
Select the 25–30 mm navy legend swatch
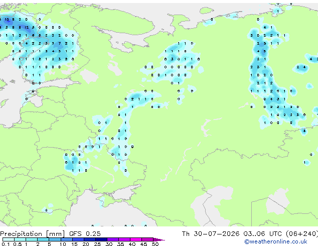click(x=101, y=239)
